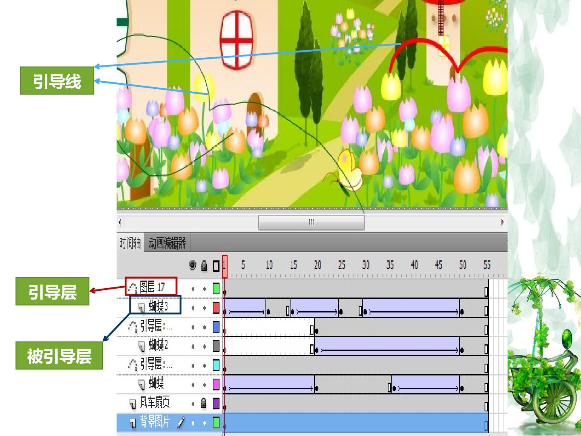
Task: Open the 动画编辑器 tab
Action: pyautogui.click(x=167, y=243)
